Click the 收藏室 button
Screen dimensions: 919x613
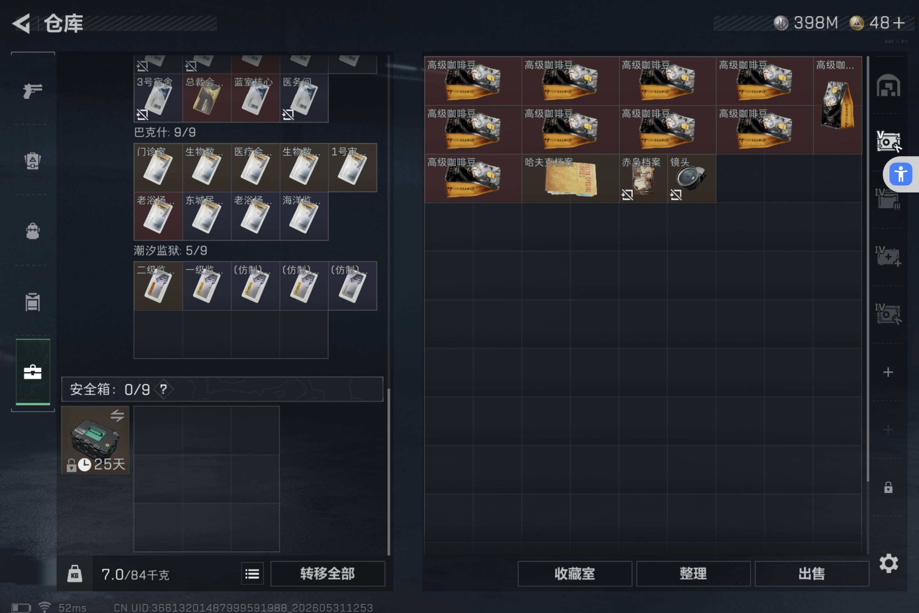tap(574, 573)
